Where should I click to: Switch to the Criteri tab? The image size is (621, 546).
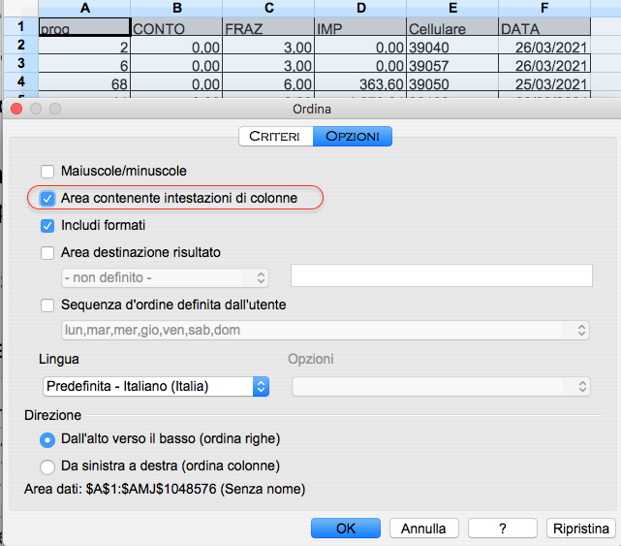point(276,137)
